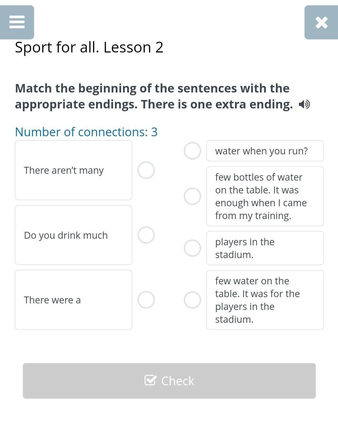Click the 'few bottles of water' ending box
Viewport: 338px width, 424px height.
pyautogui.click(x=265, y=196)
